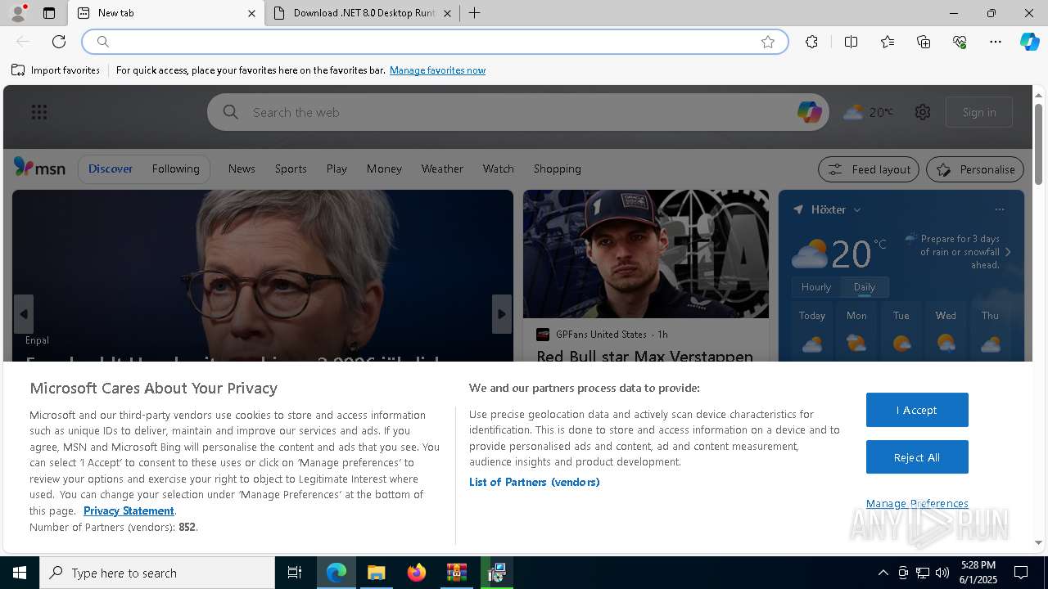Click the Search the web box
Screen dimensions: 1048x589
click(x=517, y=112)
